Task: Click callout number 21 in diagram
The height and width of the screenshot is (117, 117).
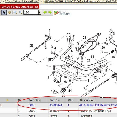Action: [99, 44]
